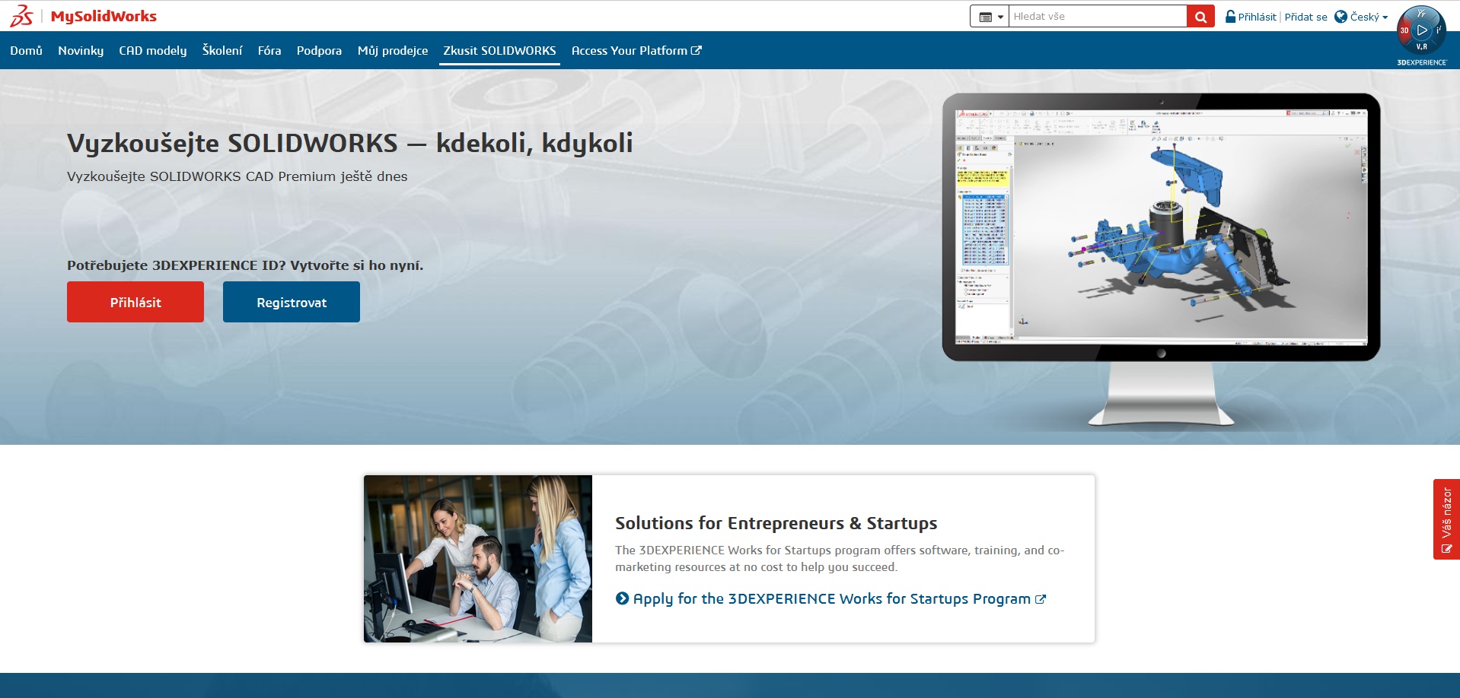1460x698 pixels.
Task: Click the 'Vyzkoušejte SOLIDWORKS — kdekoli, kdykoli' heading
Action: coord(350,143)
